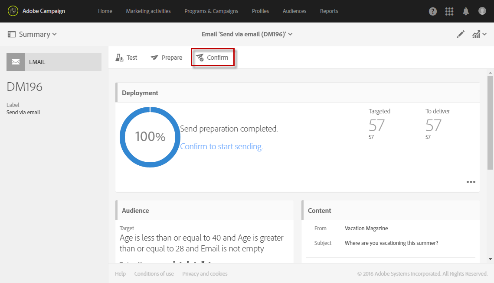The height and width of the screenshot is (283, 494).
Task: Click the envelope EMAIL icon in sidebar
Action: (x=16, y=62)
